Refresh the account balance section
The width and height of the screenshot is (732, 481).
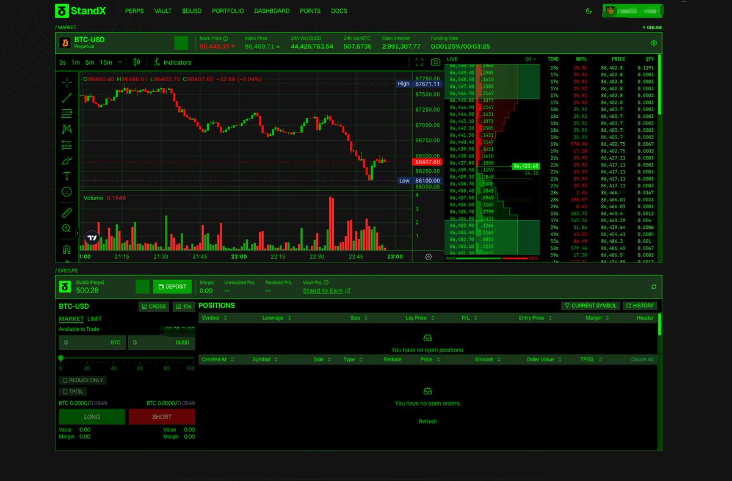654,286
